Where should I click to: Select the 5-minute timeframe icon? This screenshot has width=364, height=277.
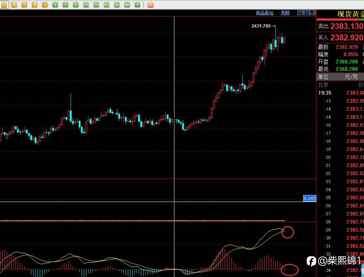pos(76,5)
